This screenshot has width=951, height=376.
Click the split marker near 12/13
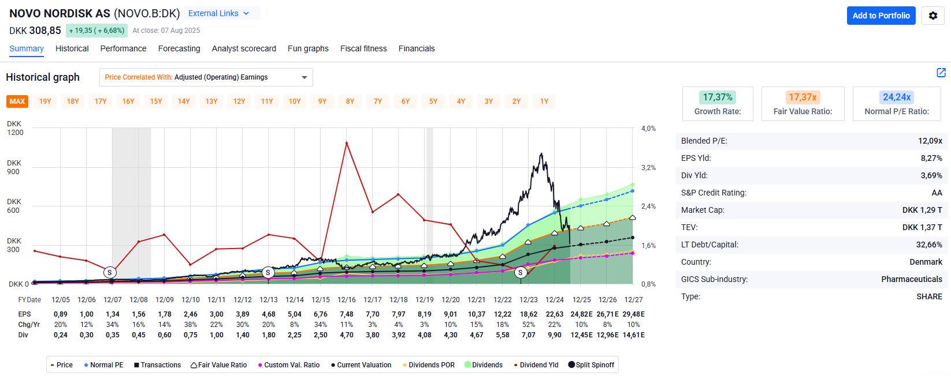[268, 272]
